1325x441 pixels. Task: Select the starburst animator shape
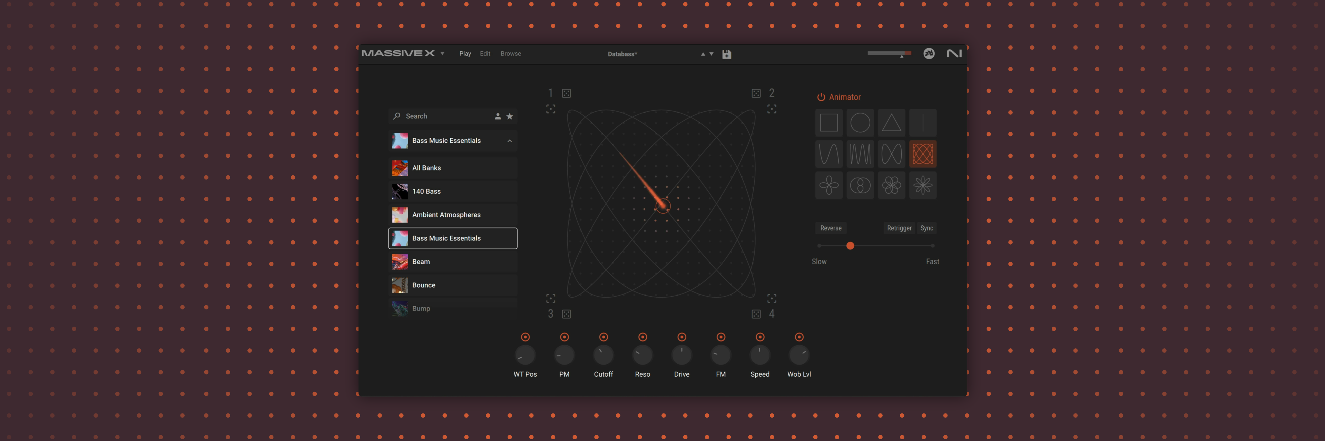coord(923,185)
